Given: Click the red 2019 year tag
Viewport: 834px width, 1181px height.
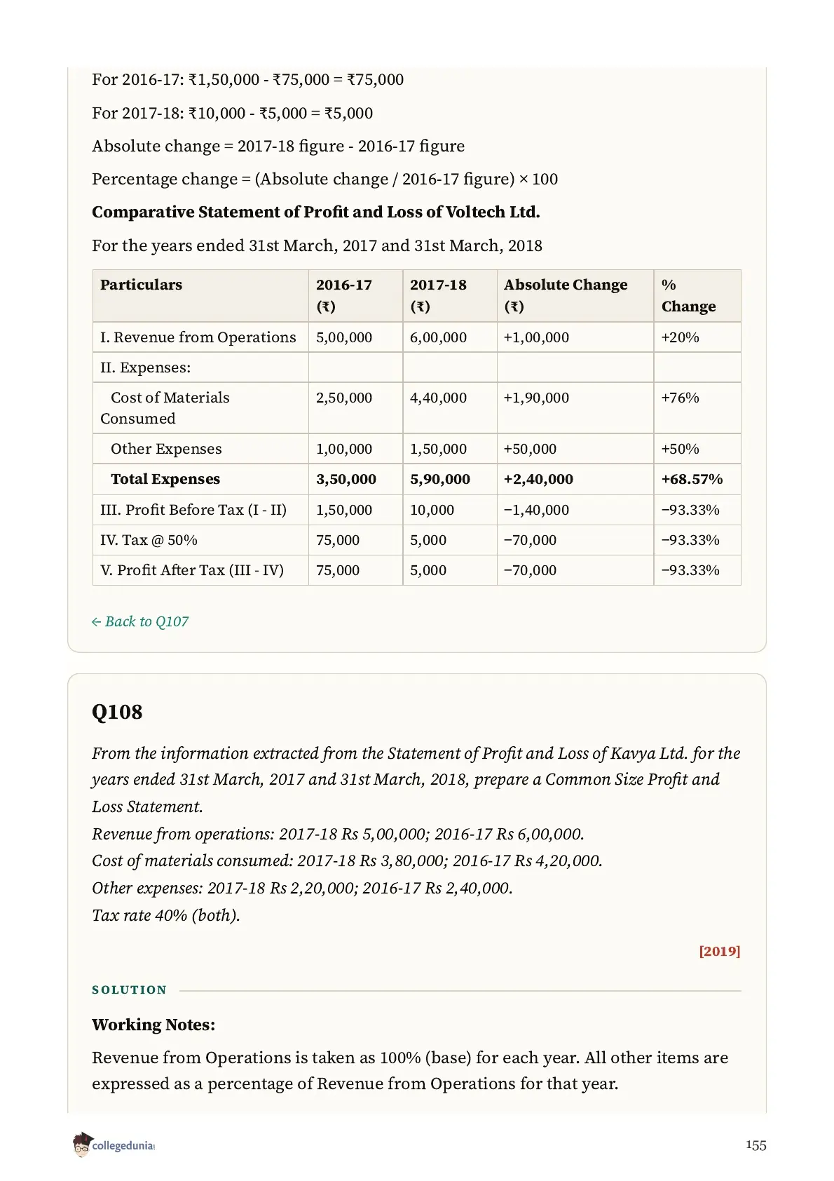Looking at the screenshot, I should coord(719,951).
